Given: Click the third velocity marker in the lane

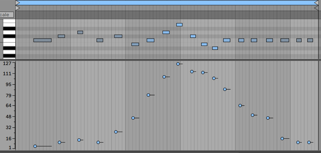Looking at the screenshot, I should coord(79,140).
